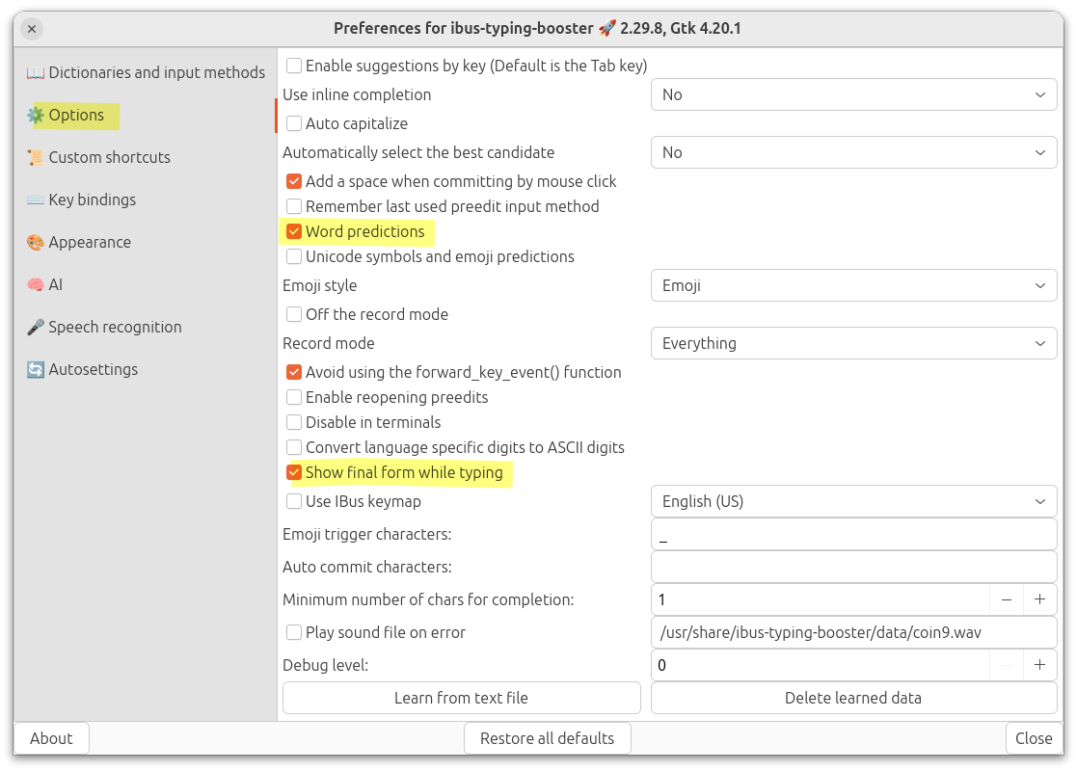Enable the Auto capitalize checkbox

[x=294, y=124]
